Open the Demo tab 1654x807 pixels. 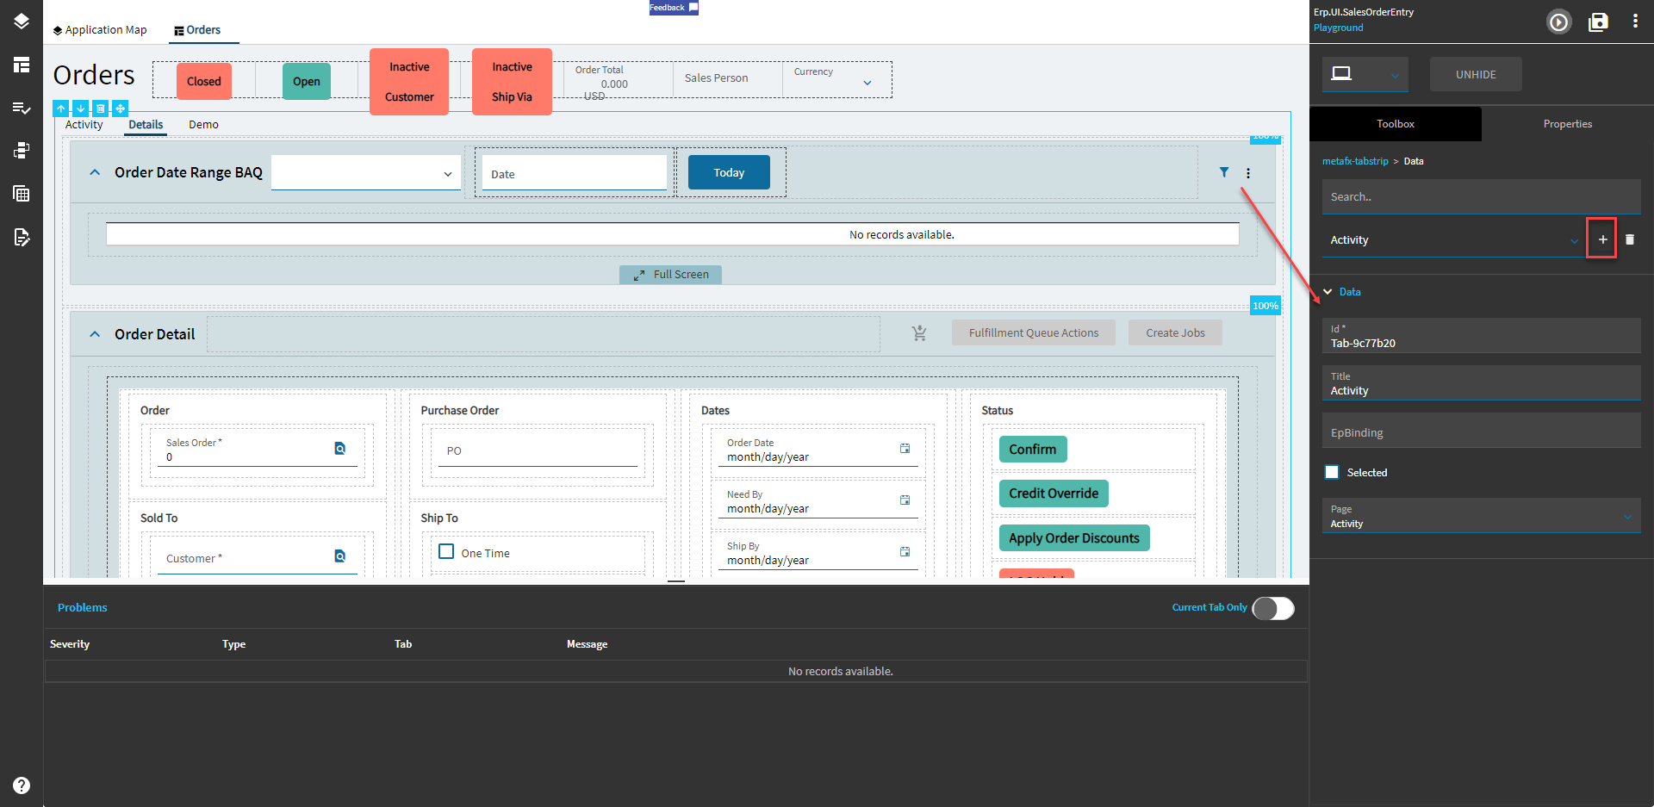[x=203, y=125]
